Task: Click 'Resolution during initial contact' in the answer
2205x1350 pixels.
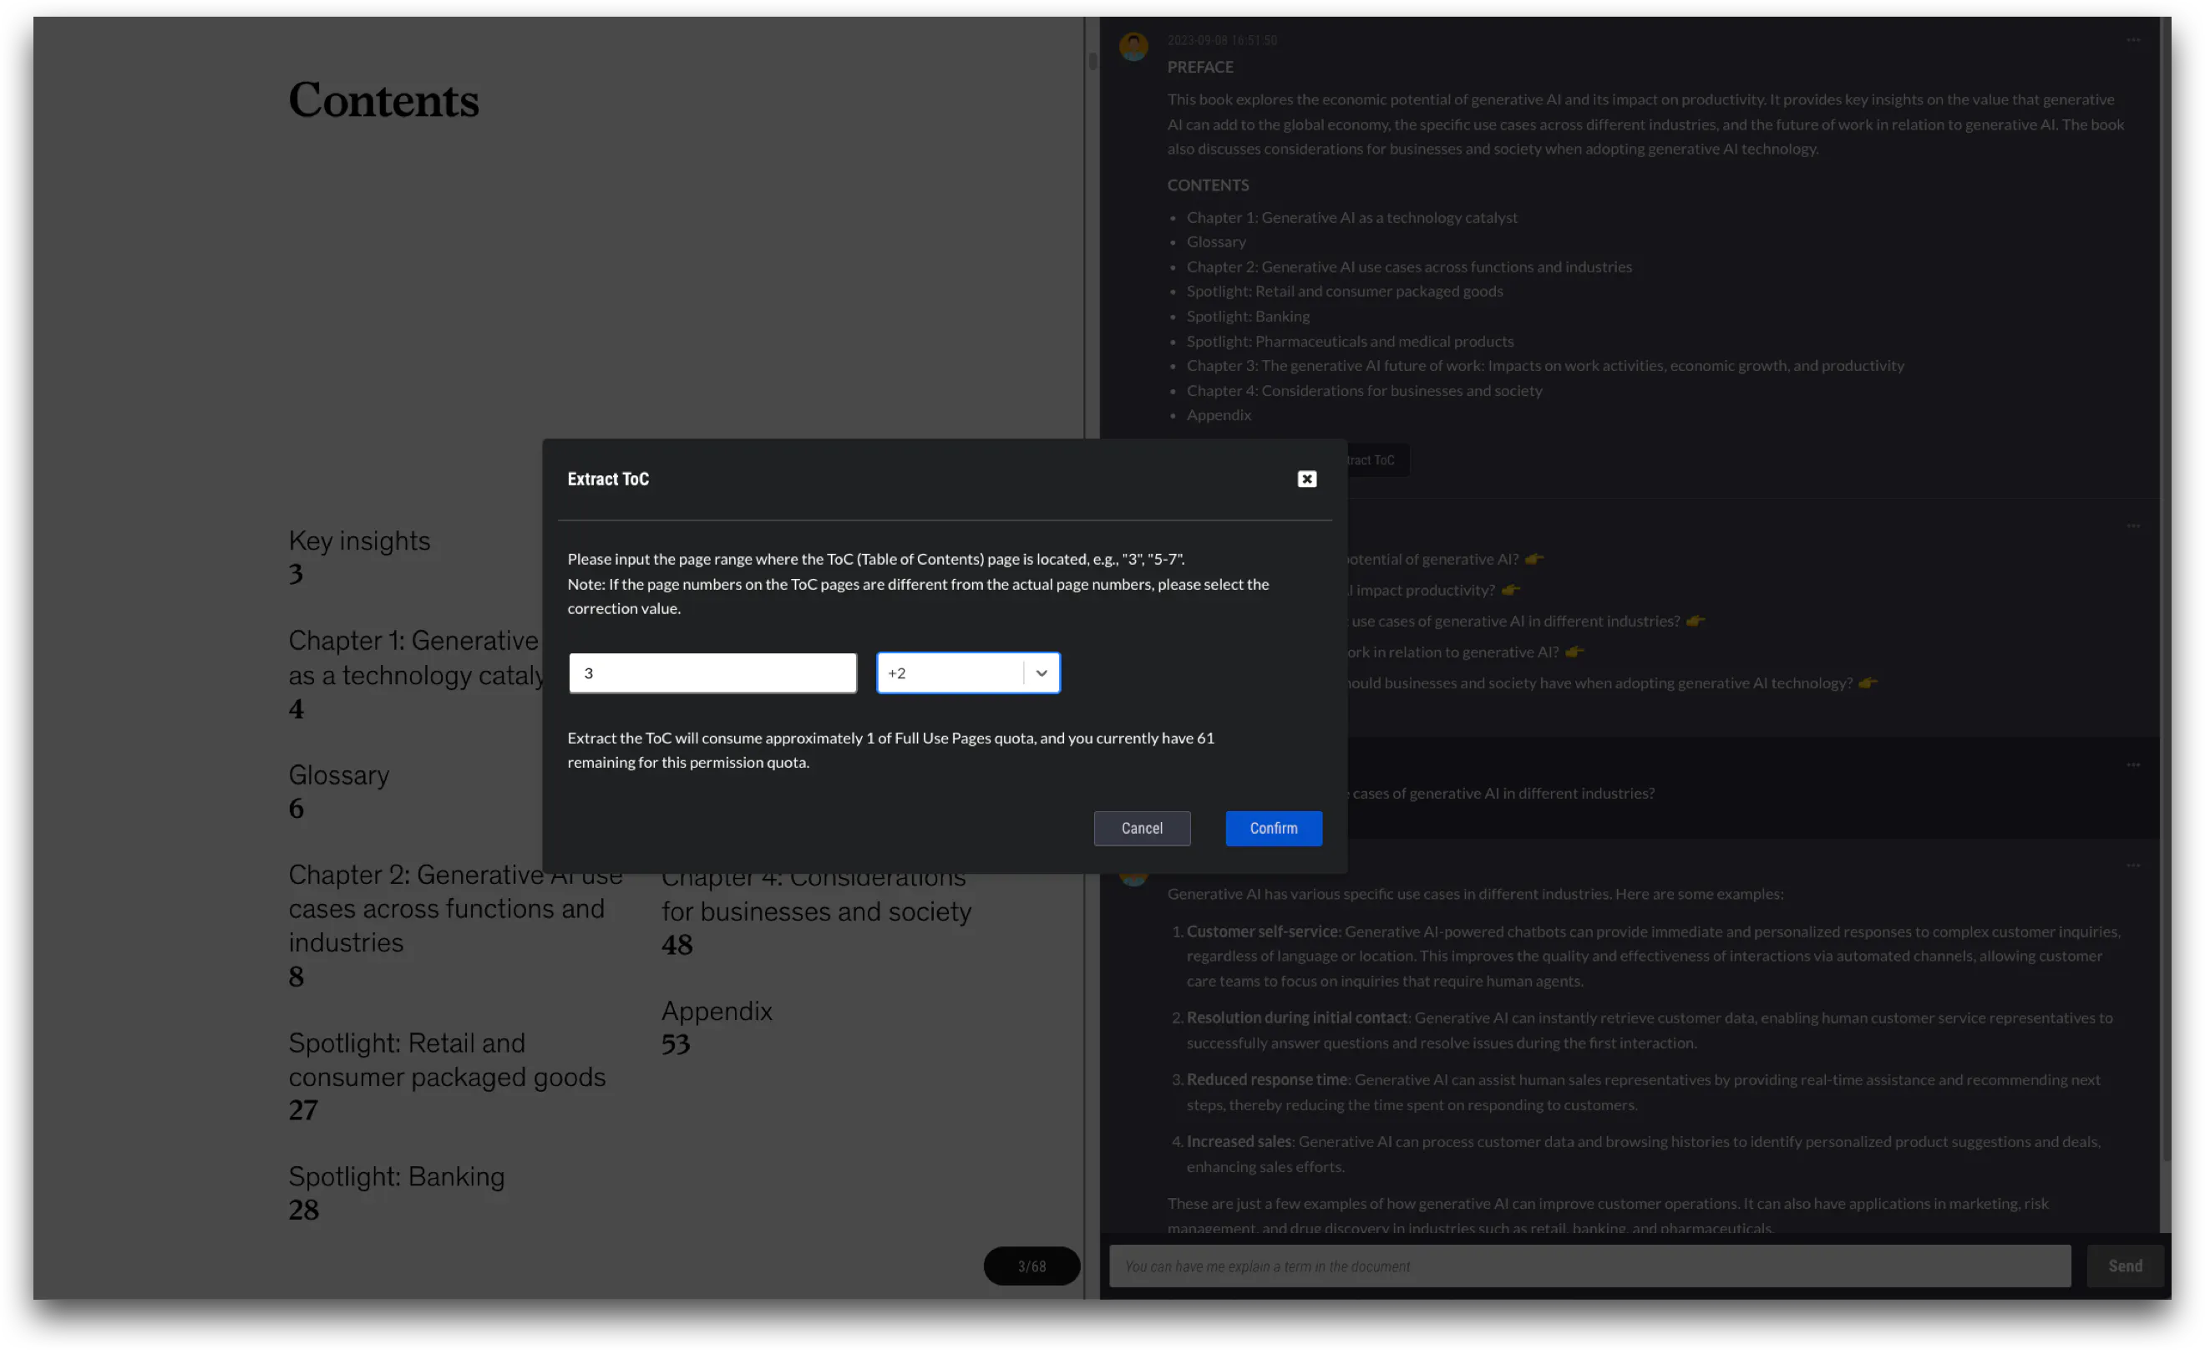Action: pyautogui.click(x=1296, y=1018)
